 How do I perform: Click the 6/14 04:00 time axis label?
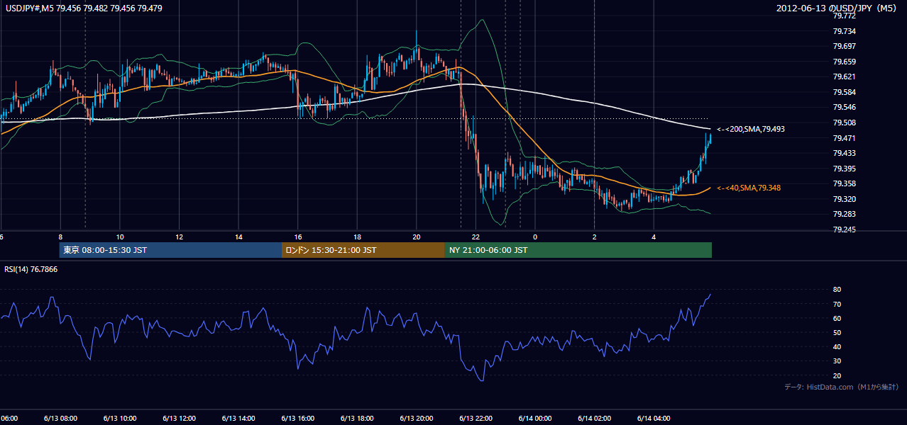click(654, 418)
